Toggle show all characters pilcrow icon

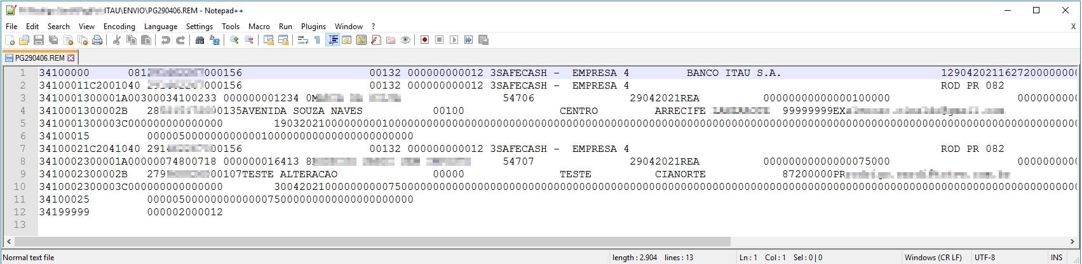318,40
